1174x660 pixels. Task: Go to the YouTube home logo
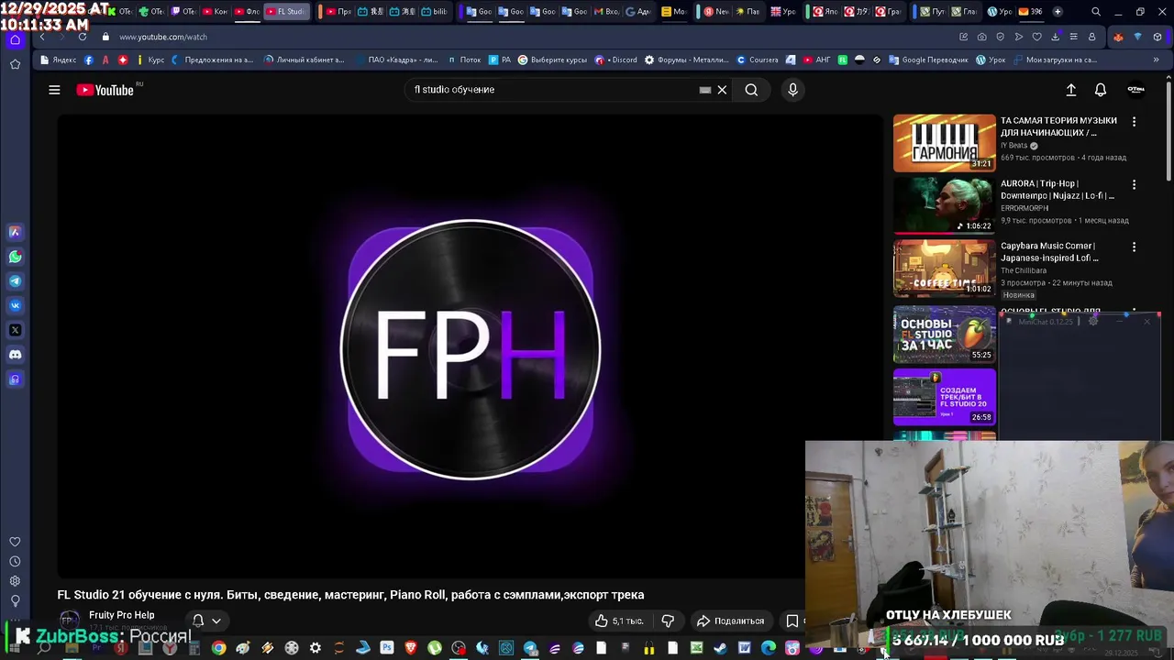105,90
